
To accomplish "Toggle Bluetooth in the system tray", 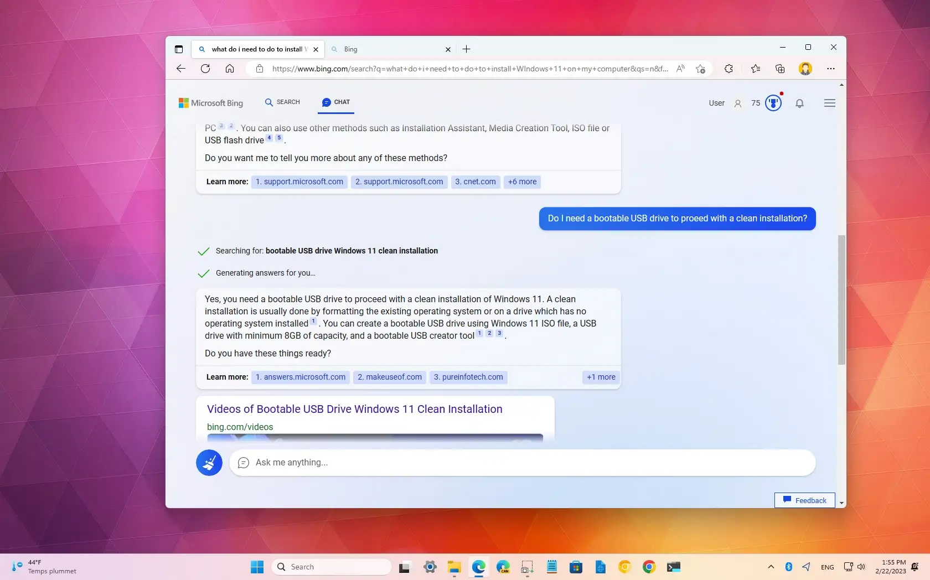I will click(788, 567).
